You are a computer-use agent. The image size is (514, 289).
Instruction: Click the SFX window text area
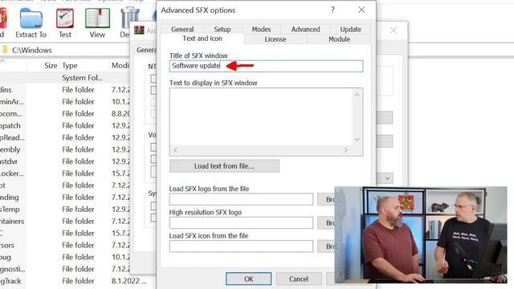261,117
